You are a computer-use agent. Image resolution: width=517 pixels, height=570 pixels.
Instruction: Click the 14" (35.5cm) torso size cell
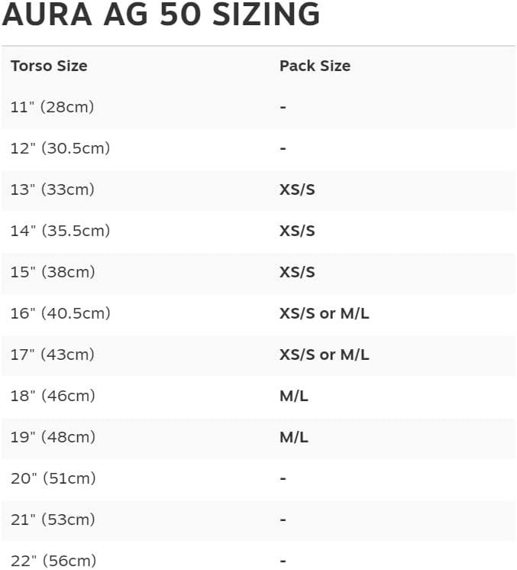[60, 231]
